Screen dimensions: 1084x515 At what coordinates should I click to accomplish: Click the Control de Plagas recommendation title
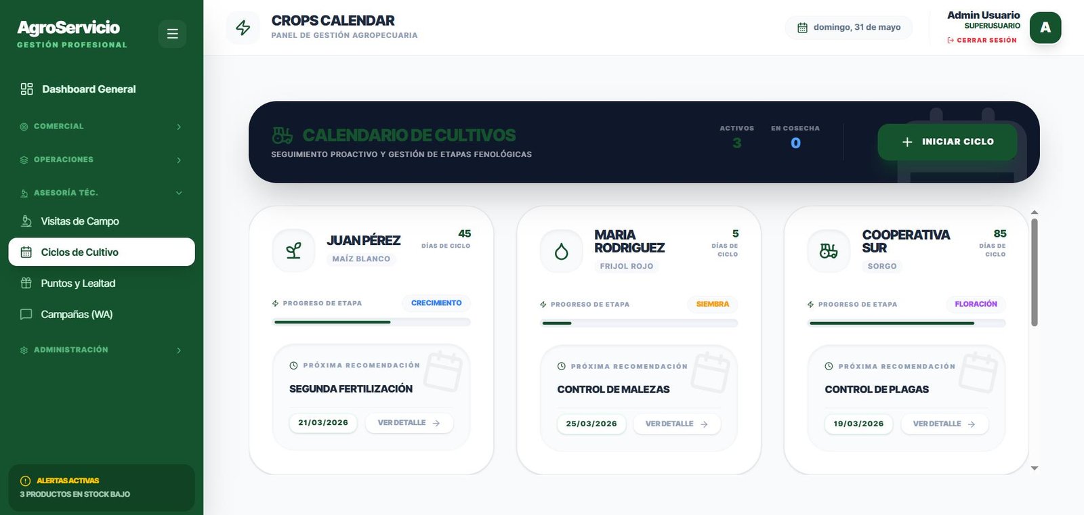(877, 390)
